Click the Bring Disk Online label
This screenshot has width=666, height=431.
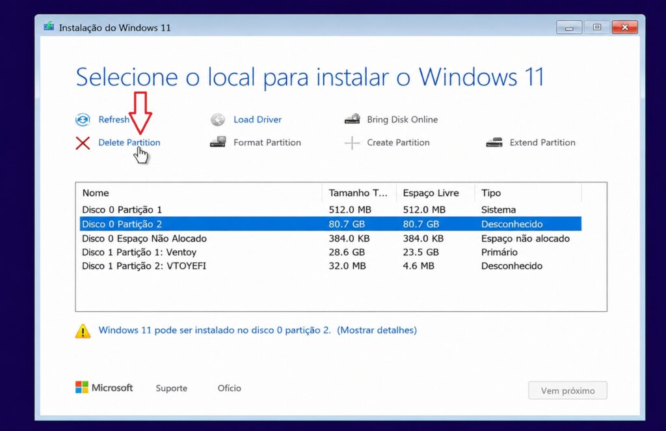click(x=402, y=119)
